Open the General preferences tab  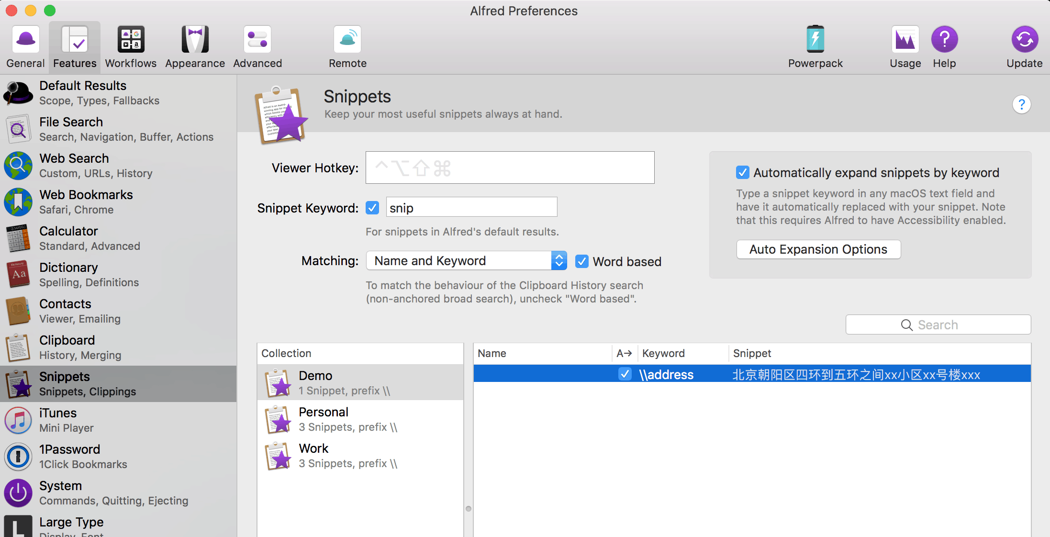point(25,47)
